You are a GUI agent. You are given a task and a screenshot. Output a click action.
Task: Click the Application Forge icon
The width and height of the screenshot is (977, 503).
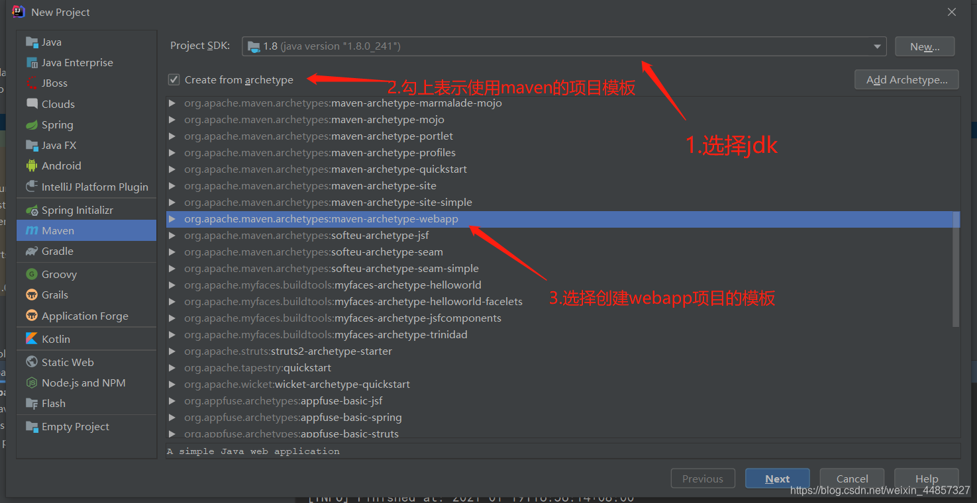(32, 316)
